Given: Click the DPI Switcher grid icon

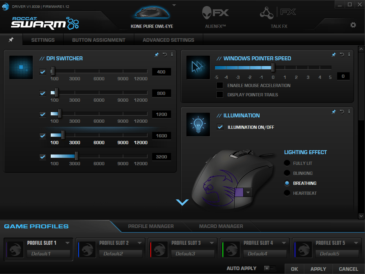Looking at the screenshot, I should tap(21, 67).
